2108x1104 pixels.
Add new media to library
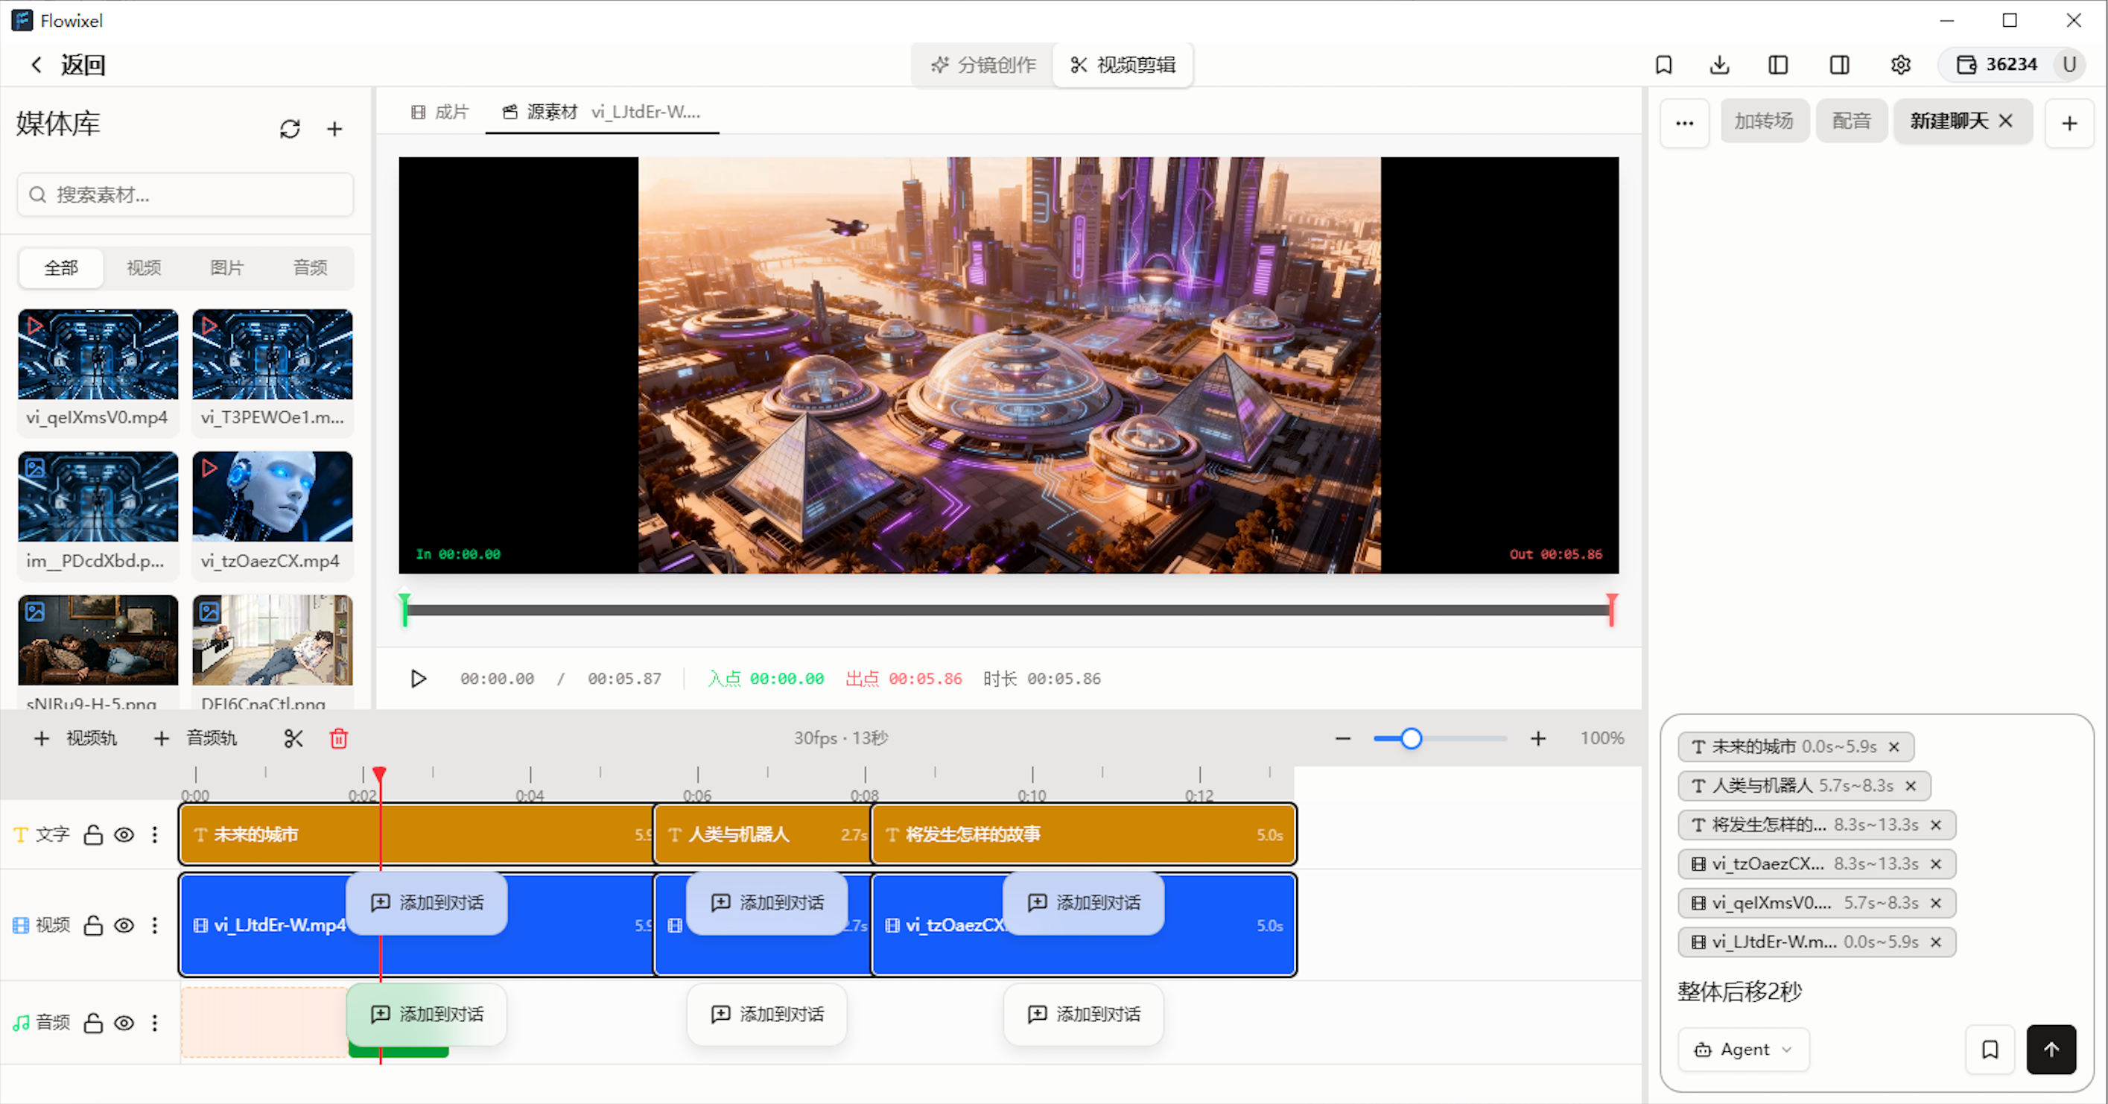pos(334,128)
